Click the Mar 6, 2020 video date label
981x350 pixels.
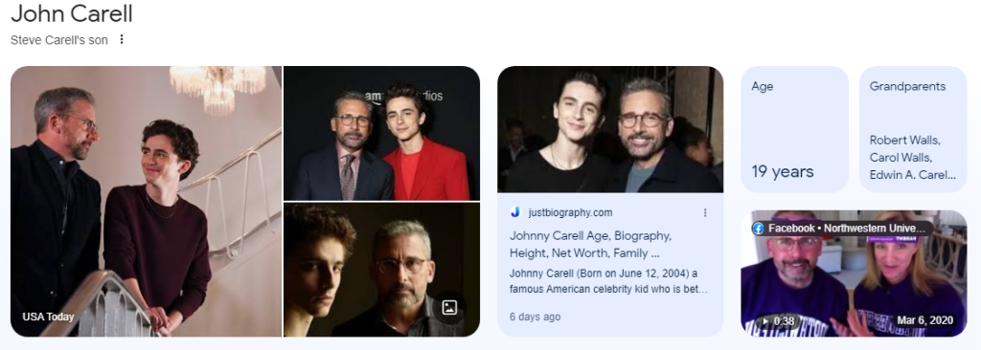pos(924,320)
